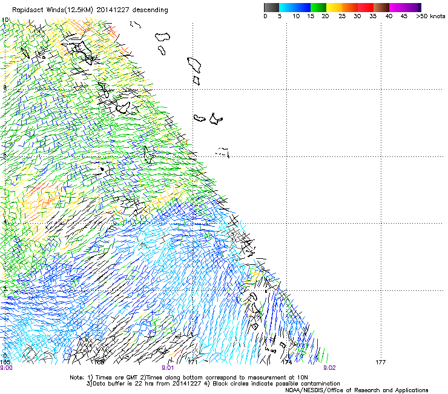Click the note line 'Times are GMT'
This screenshot has height=394, width=448.
(x=117, y=378)
